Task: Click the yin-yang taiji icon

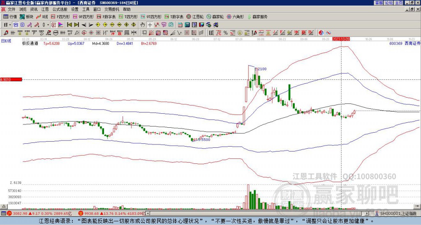Action: (321, 33)
